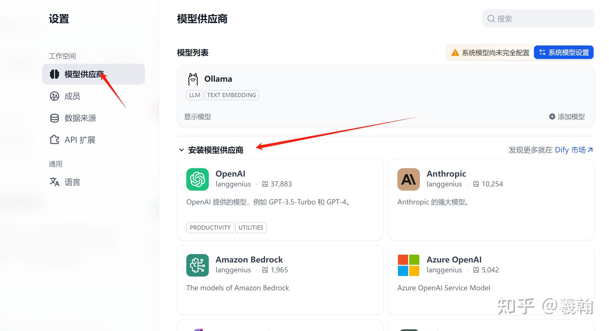Click 添加模型 to add a model
Image resolution: width=609 pixels, height=331 pixels.
(567, 117)
